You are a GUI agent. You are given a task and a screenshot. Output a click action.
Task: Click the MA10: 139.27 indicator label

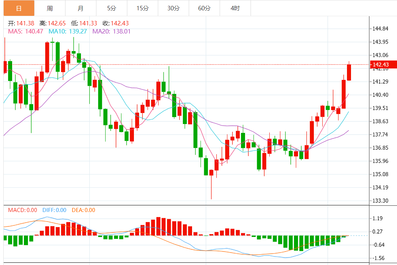[68, 31]
